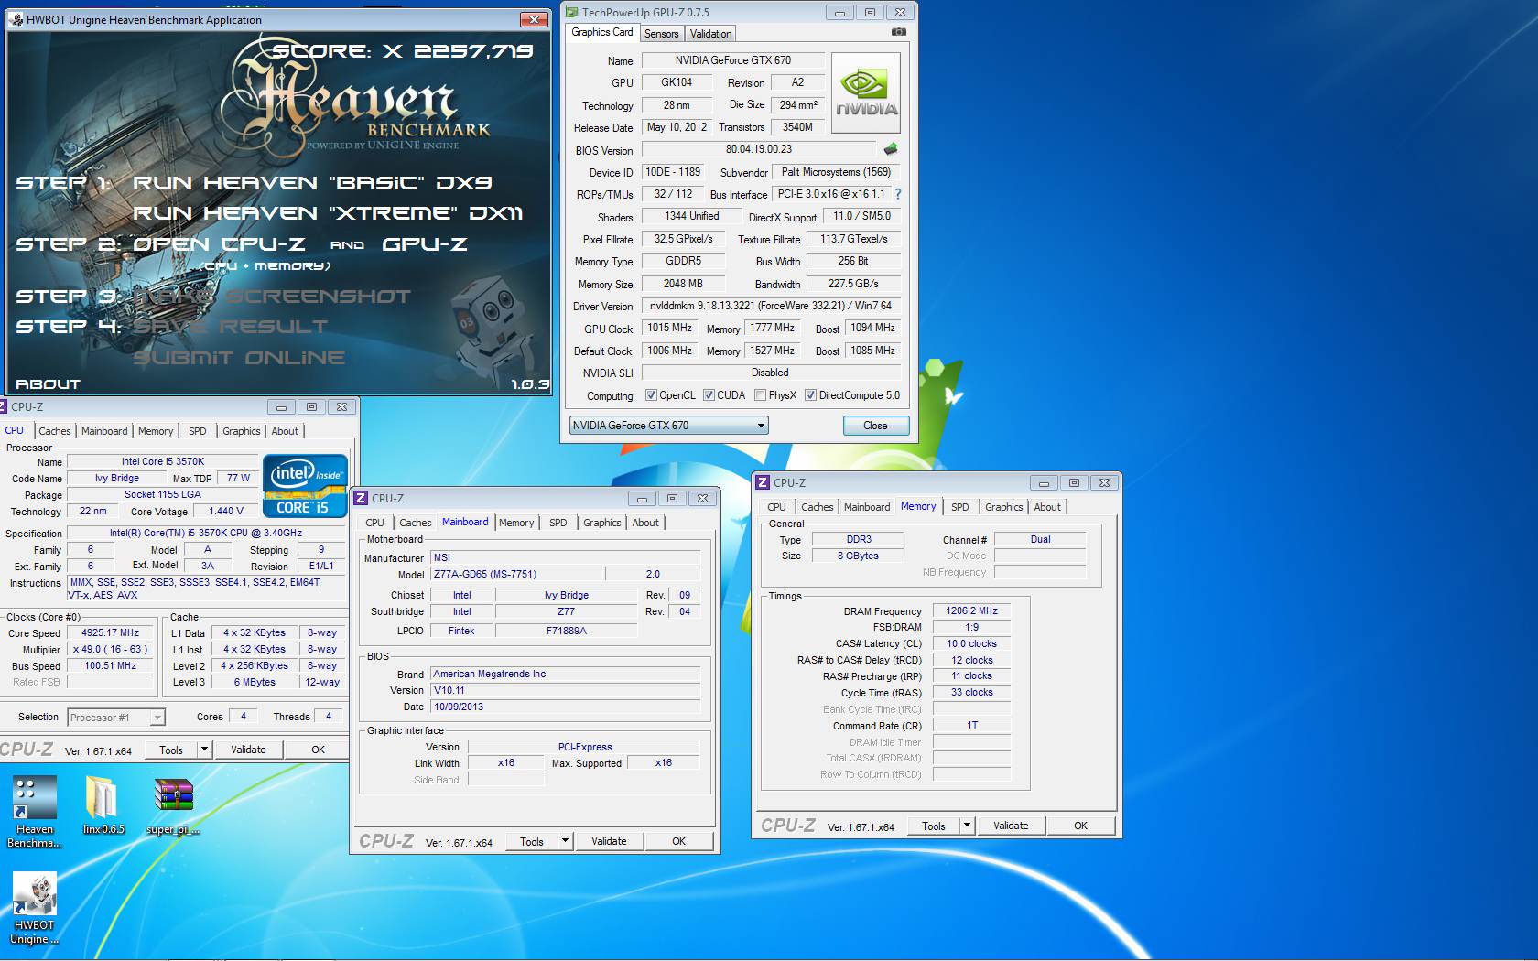This screenshot has width=1538, height=961.
Task: Click the Bus Interface question mark icon
Action: click(x=898, y=194)
